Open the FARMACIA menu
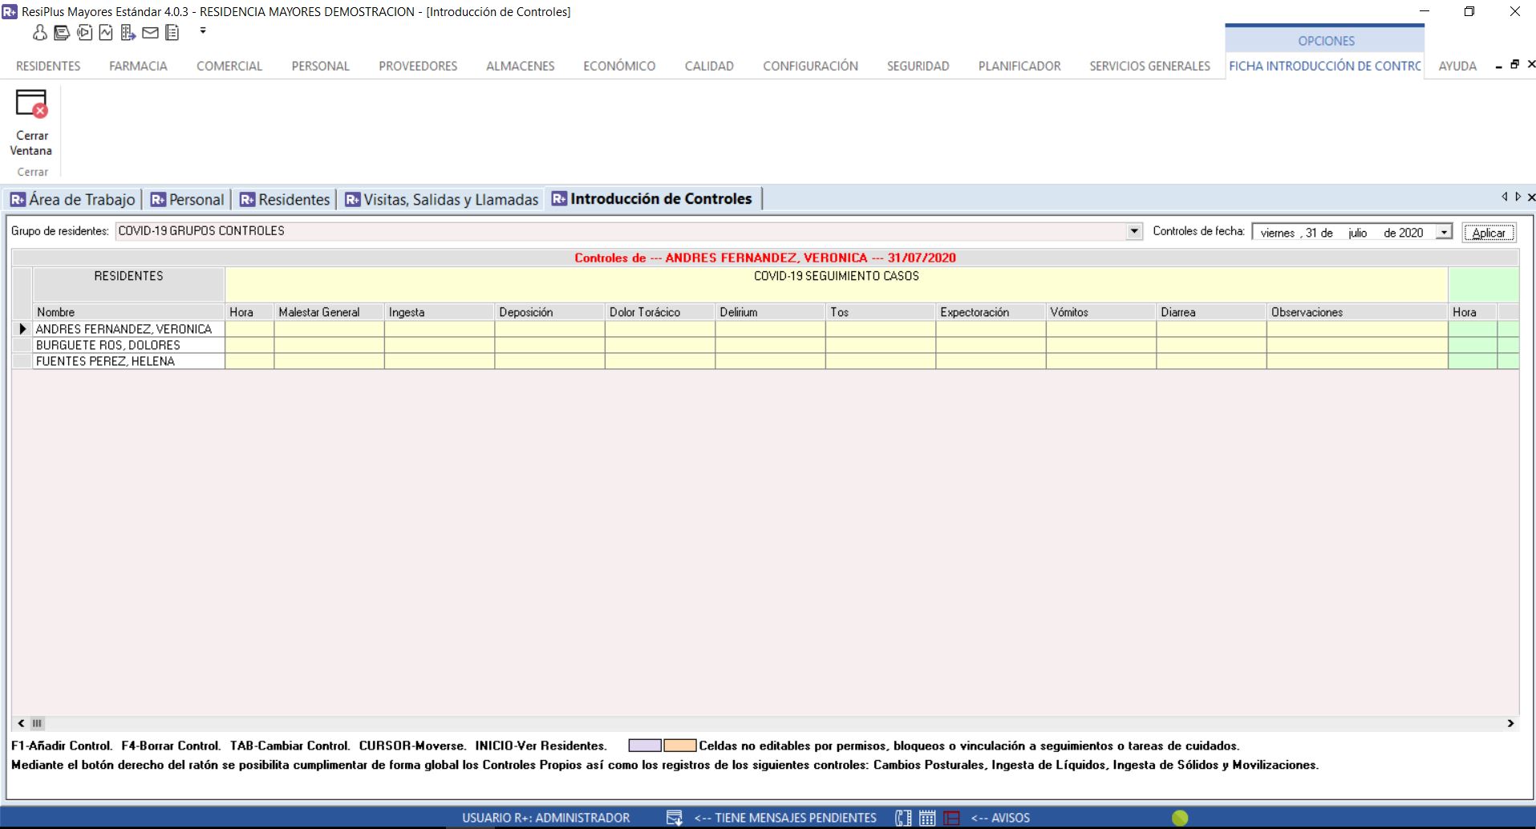The width and height of the screenshot is (1536, 829). tap(138, 66)
